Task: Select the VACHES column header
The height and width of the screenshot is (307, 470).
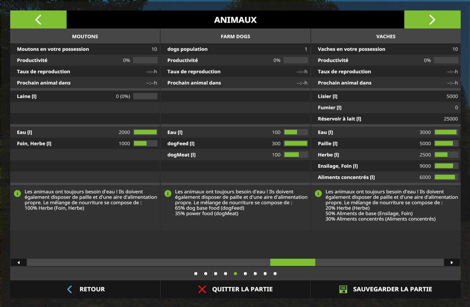Action: pos(386,36)
